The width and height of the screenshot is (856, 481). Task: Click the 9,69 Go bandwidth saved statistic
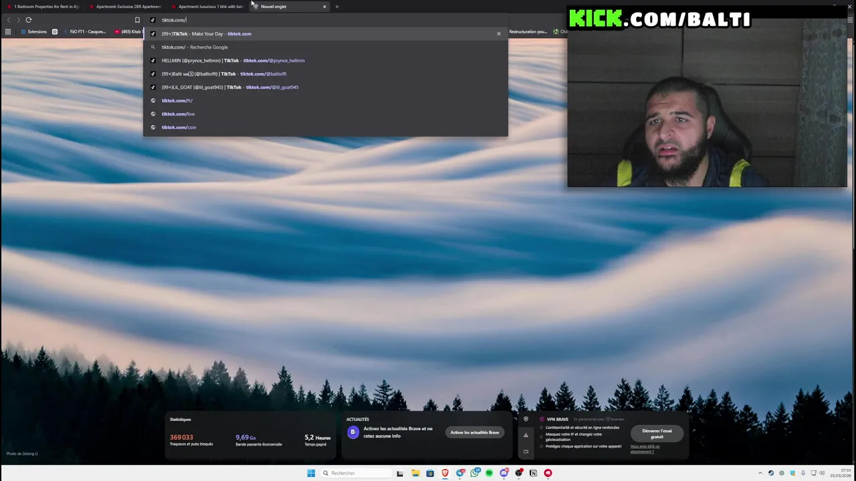[x=258, y=440]
